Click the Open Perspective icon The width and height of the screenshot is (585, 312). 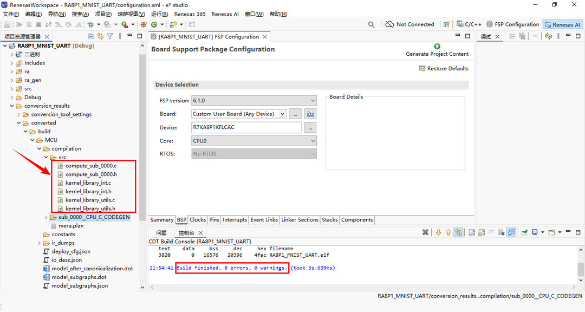[446, 24]
